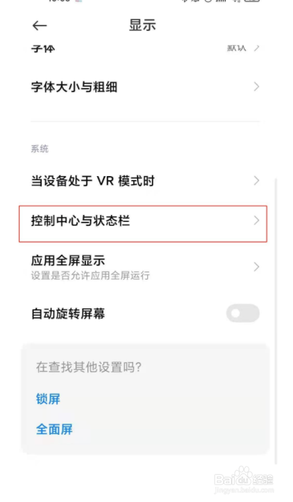The width and height of the screenshot is (293, 502).
Task: Open chevron beside 应用全屏显示
Action: tap(256, 267)
